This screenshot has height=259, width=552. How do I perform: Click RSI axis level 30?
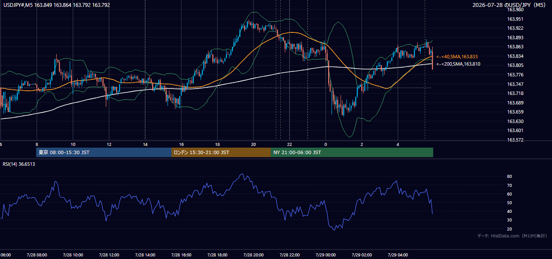(509, 220)
